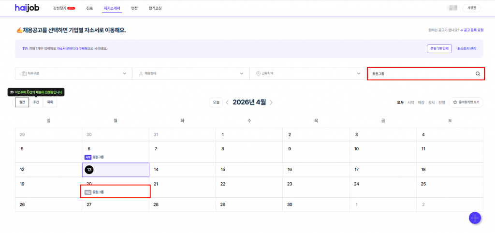Open the 강점찾기 menu tab
The width and height of the screenshot is (495, 233).
[x=64, y=8]
